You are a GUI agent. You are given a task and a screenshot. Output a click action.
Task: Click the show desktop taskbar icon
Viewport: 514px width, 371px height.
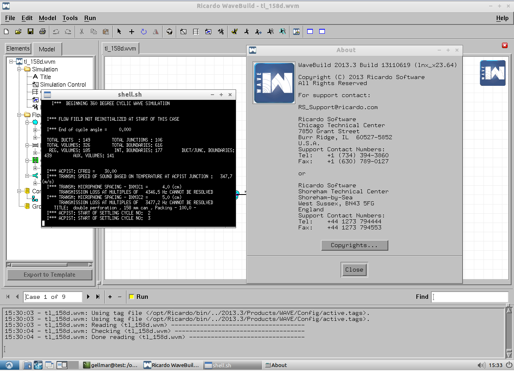pos(49,365)
